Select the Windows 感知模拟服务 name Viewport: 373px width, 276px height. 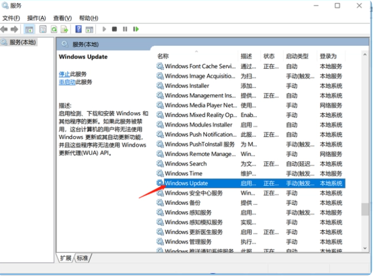(194, 222)
